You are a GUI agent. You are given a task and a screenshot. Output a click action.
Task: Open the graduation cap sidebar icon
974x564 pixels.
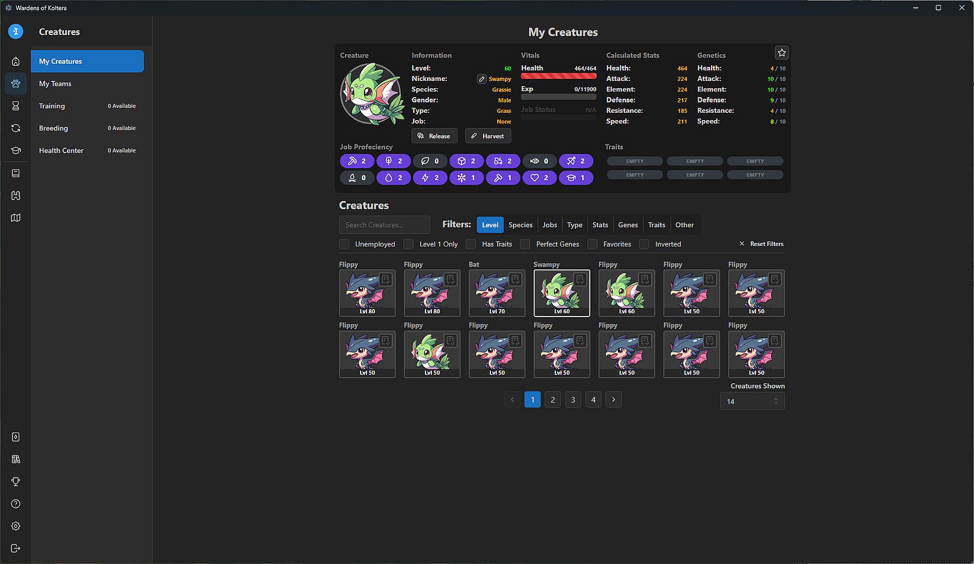pyautogui.click(x=16, y=150)
